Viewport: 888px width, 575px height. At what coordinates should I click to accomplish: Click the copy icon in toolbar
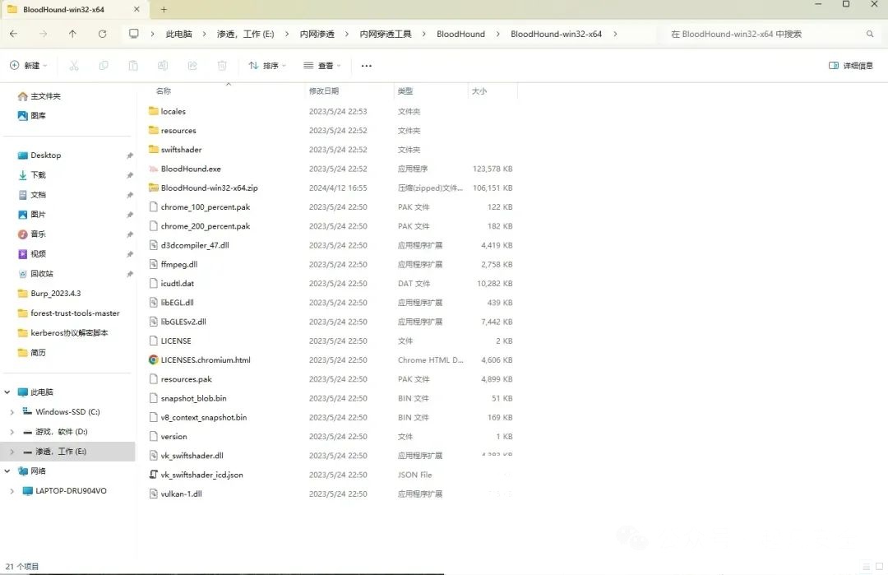[x=103, y=66]
